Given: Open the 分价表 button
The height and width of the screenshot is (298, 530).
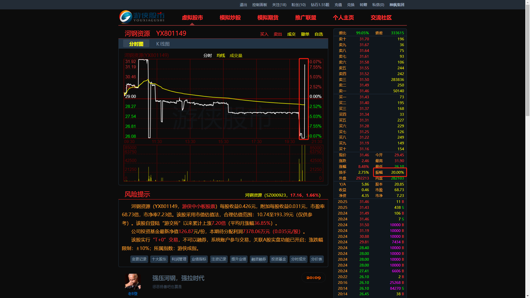Looking at the screenshot, I should 316,259.
